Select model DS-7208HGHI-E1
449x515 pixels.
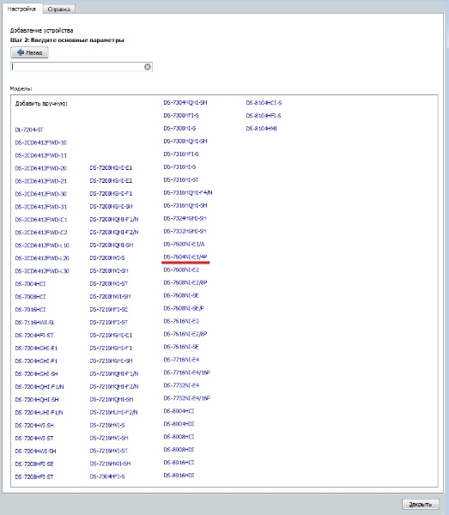coord(111,168)
